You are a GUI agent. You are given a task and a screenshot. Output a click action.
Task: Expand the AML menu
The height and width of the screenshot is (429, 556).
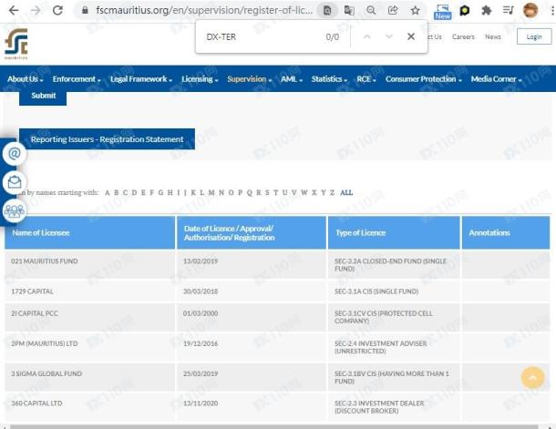(x=292, y=79)
